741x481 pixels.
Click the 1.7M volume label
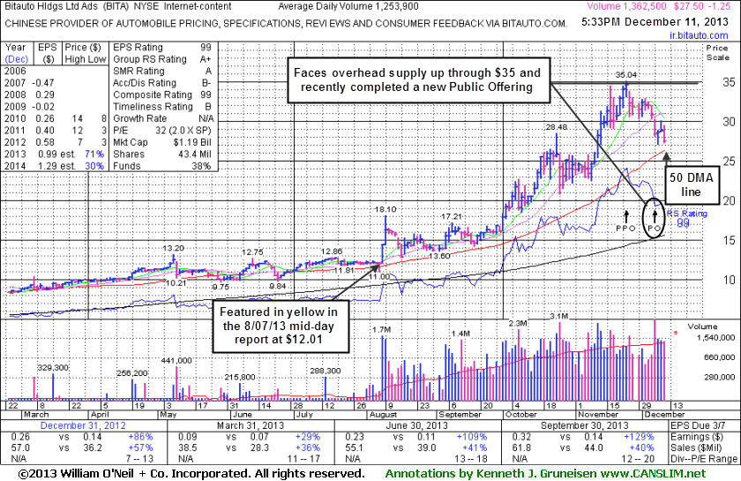(x=382, y=329)
